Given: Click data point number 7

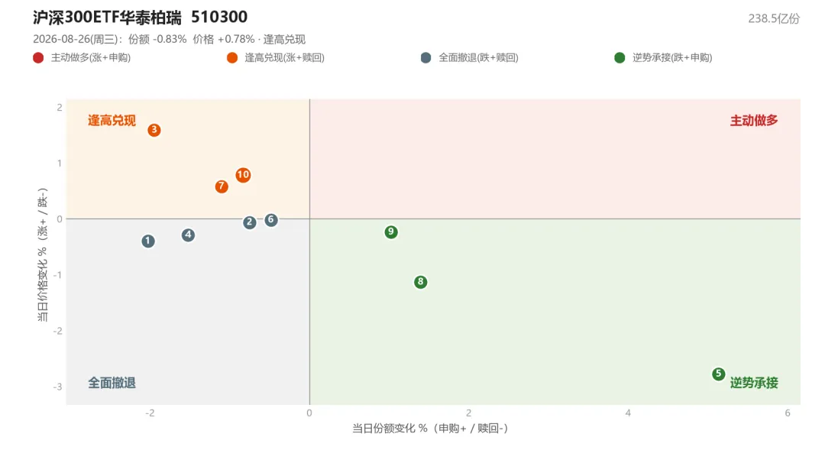Looking at the screenshot, I should [x=222, y=186].
